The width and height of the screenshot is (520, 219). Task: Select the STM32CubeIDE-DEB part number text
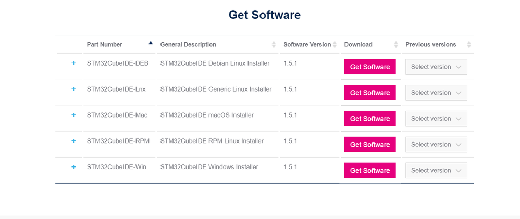[x=118, y=63]
